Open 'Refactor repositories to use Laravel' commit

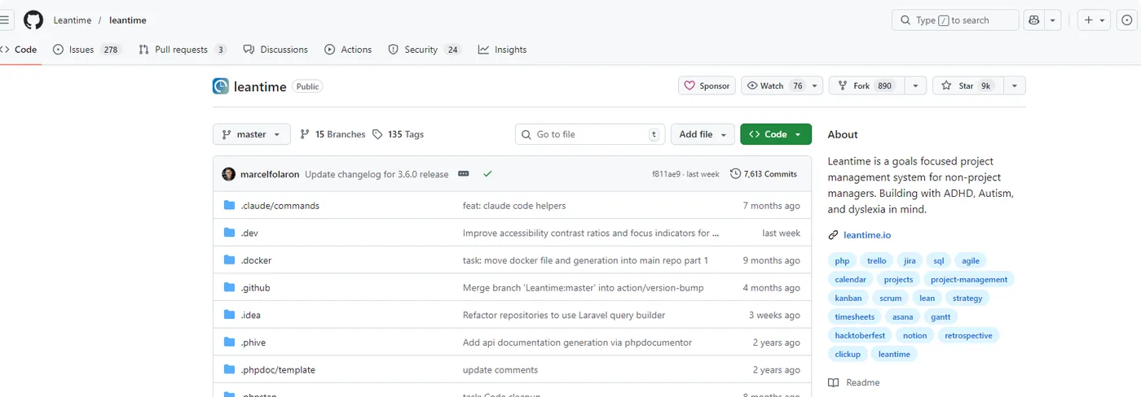pyautogui.click(x=564, y=315)
